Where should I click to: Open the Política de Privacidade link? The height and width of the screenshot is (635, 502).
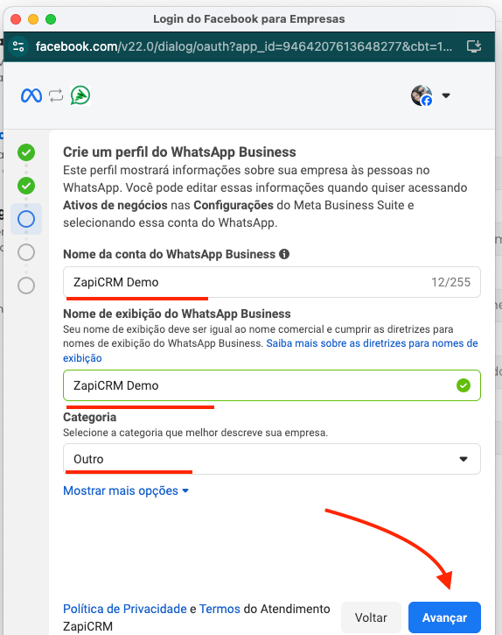125,609
